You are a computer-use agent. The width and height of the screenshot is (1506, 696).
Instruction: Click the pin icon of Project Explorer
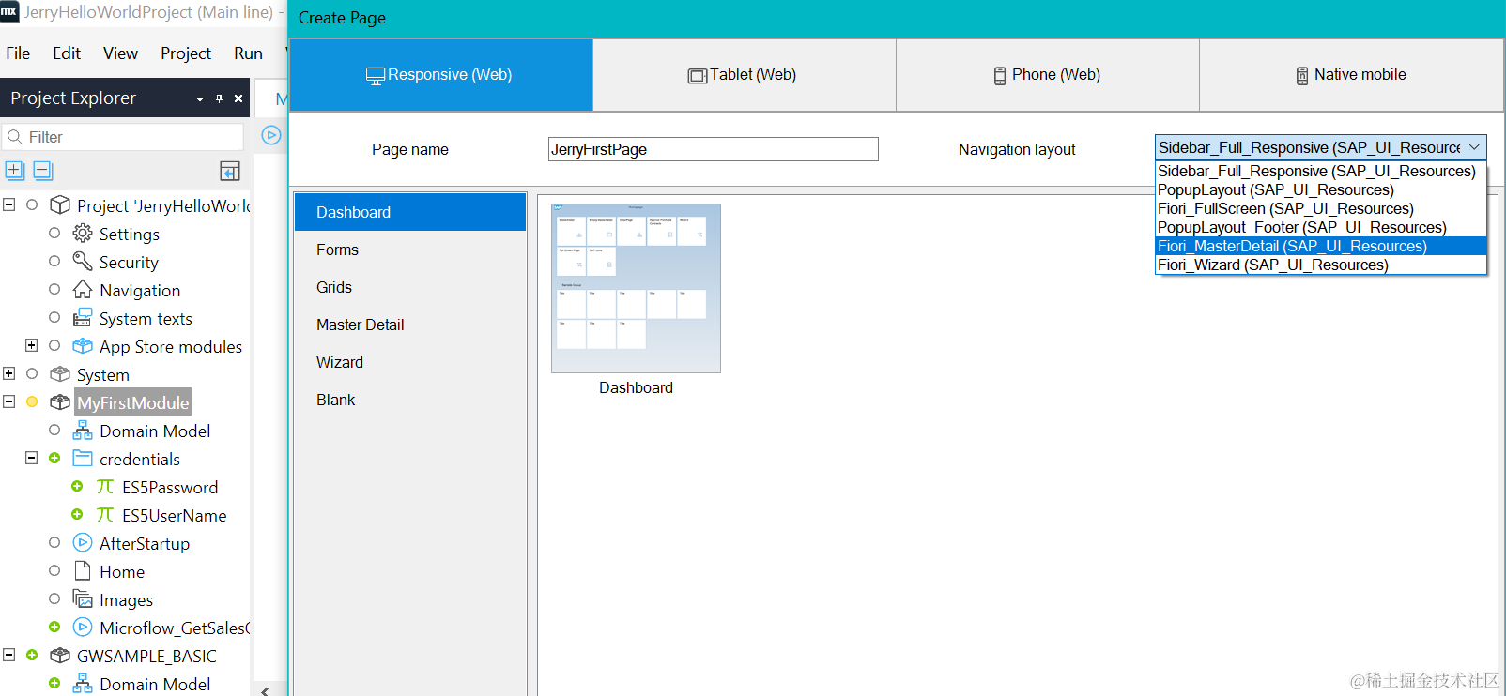click(x=219, y=98)
